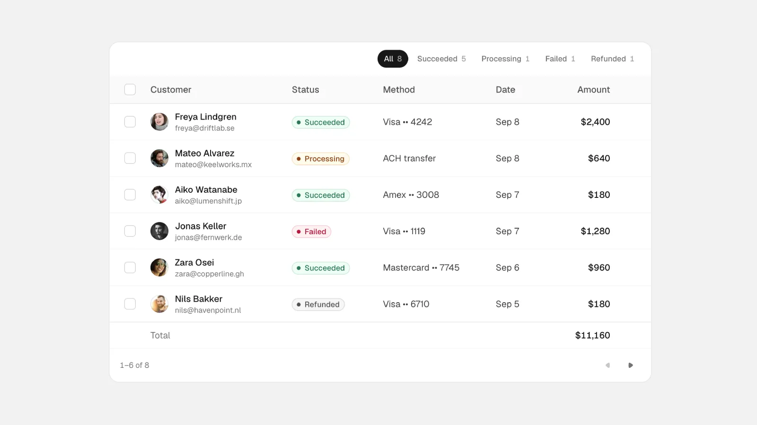Click the name Jonas Keller
This screenshot has height=425, width=757.
201,226
